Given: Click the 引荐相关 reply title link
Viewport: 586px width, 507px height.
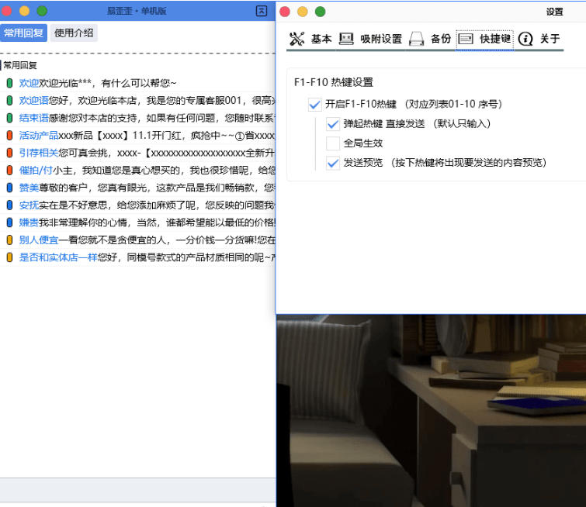Looking at the screenshot, I should point(39,153).
